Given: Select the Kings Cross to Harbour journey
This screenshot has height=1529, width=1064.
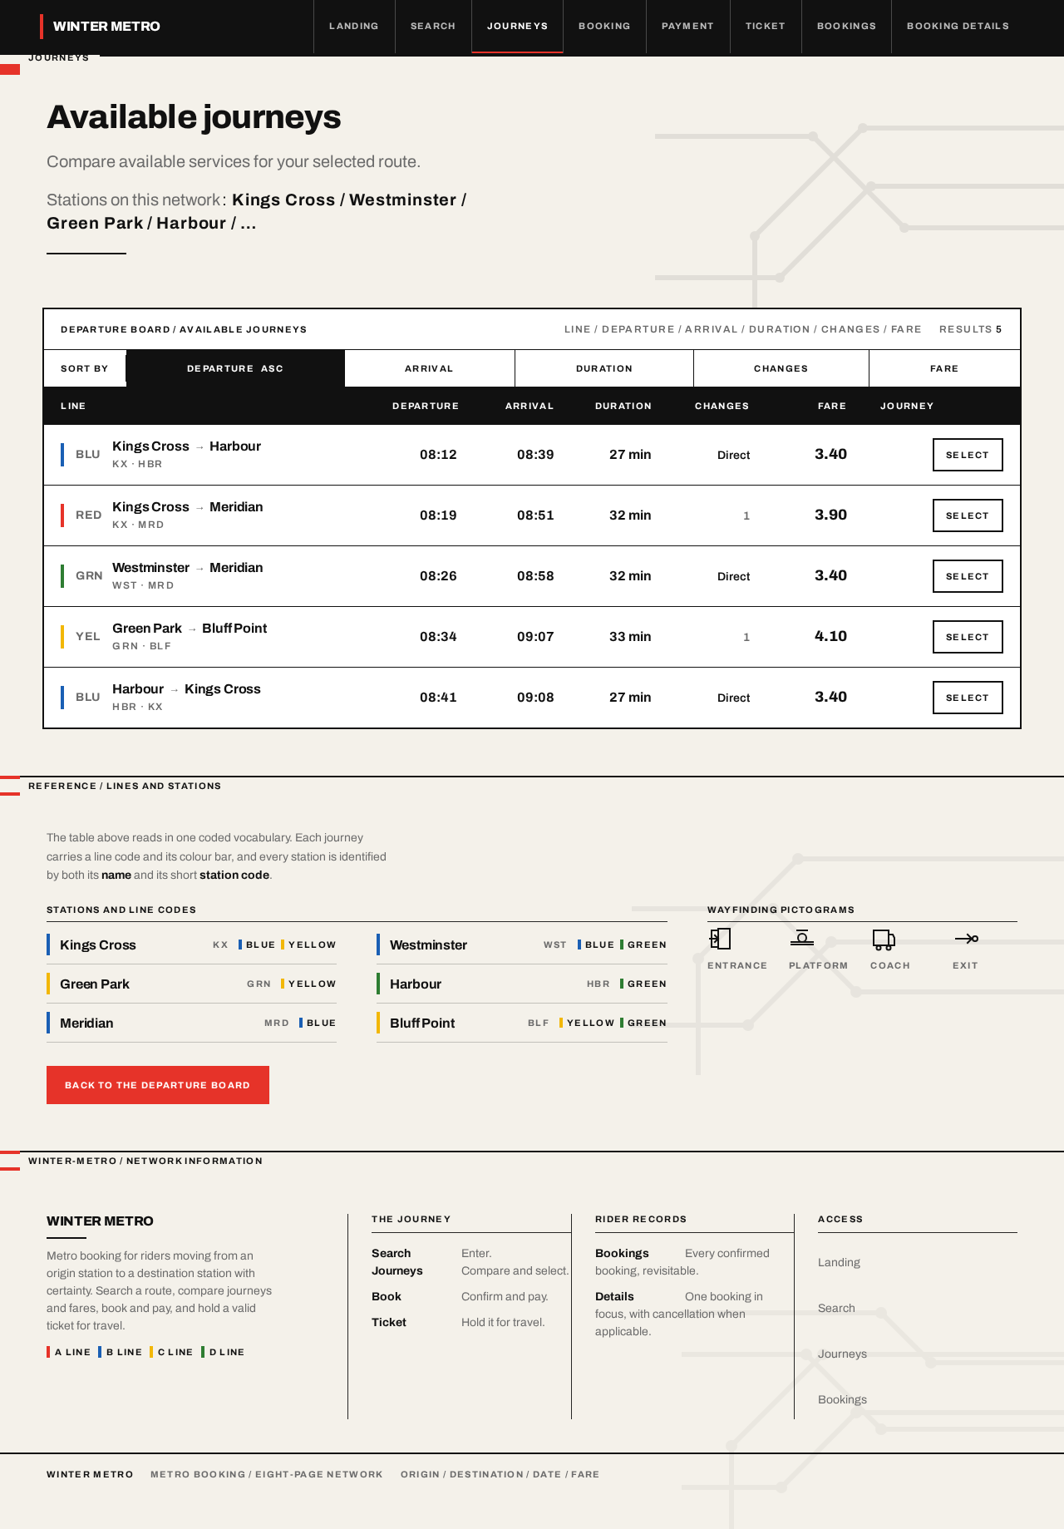Looking at the screenshot, I should pyautogui.click(x=968, y=455).
